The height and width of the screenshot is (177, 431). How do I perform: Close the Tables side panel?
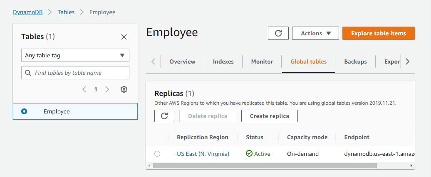(124, 37)
